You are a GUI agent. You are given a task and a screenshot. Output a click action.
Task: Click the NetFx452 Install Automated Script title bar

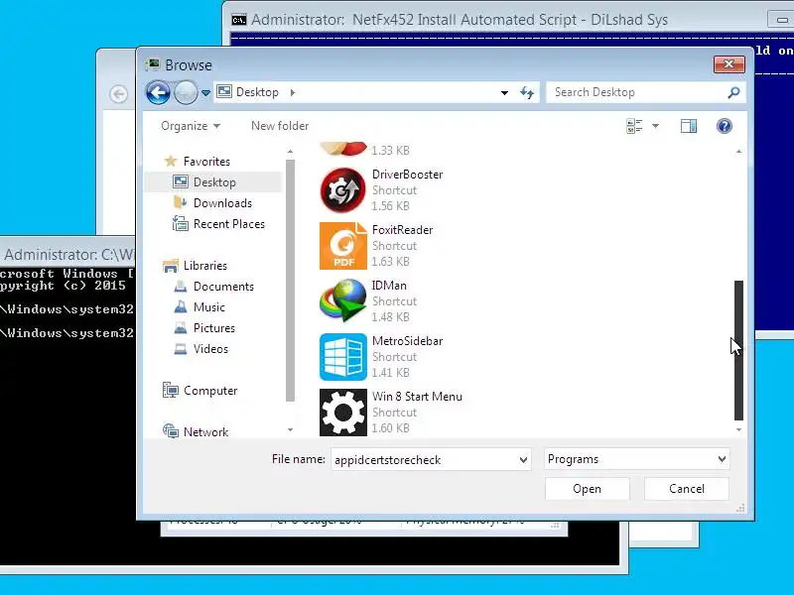pos(460,20)
